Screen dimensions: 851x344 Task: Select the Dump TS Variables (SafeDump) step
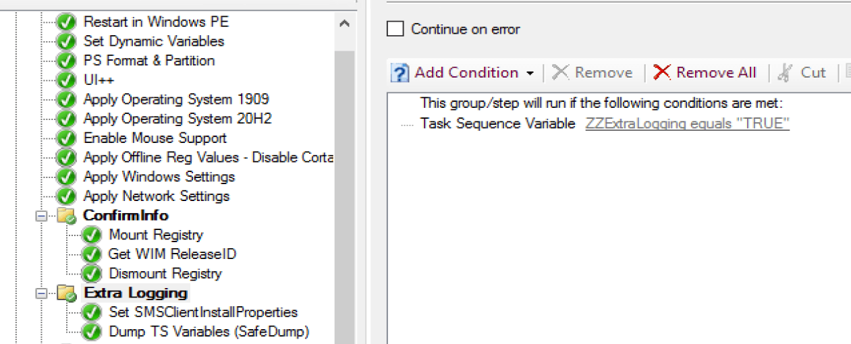209,332
